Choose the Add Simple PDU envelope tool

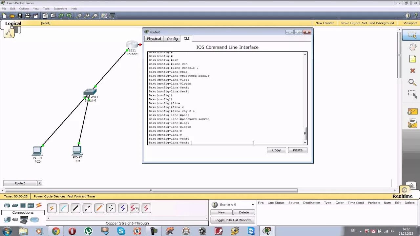click(x=412, y=112)
